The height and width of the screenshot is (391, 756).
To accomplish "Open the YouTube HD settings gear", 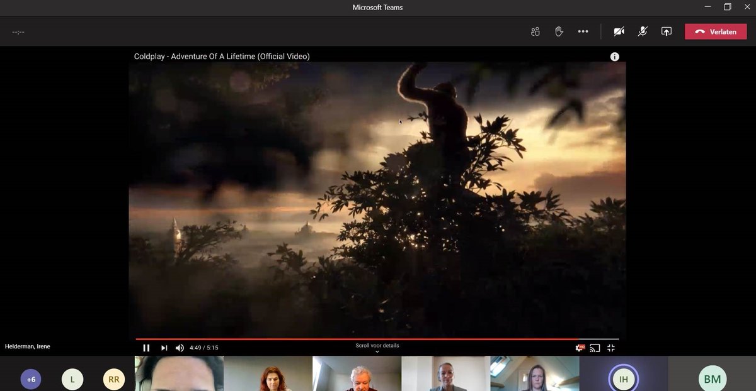I will (580, 348).
